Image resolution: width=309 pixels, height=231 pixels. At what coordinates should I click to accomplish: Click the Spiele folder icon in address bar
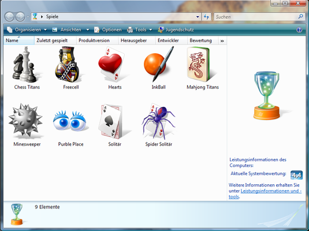[x=35, y=17]
